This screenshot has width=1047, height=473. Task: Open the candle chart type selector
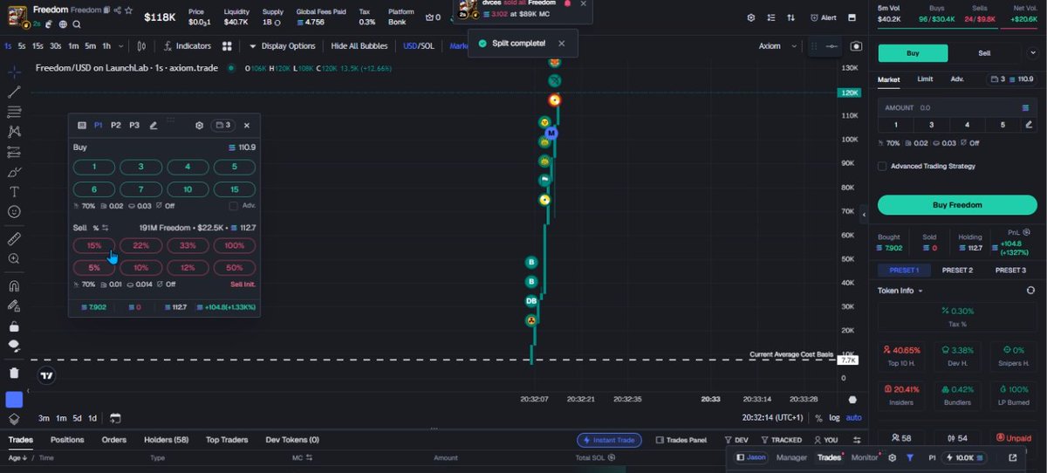(142, 46)
